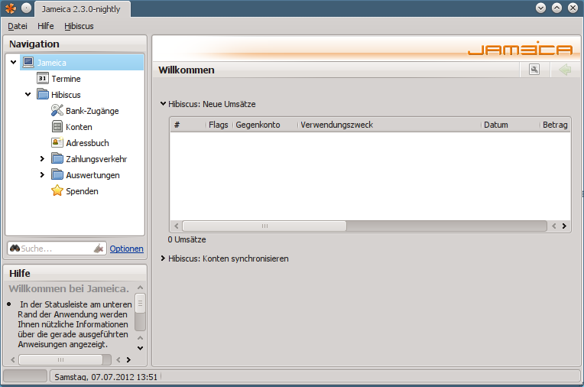Select Bank-Zugänge in the navigation tree
584x387 pixels.
click(92, 111)
